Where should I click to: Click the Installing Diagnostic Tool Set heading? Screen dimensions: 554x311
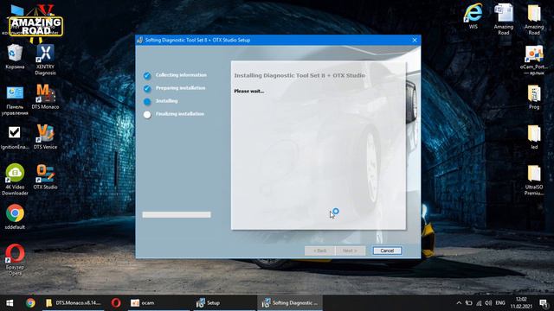click(300, 75)
